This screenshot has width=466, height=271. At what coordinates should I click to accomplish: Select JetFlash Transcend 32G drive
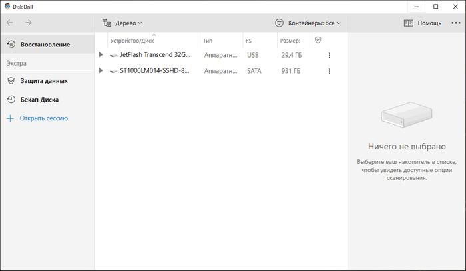tap(155, 55)
